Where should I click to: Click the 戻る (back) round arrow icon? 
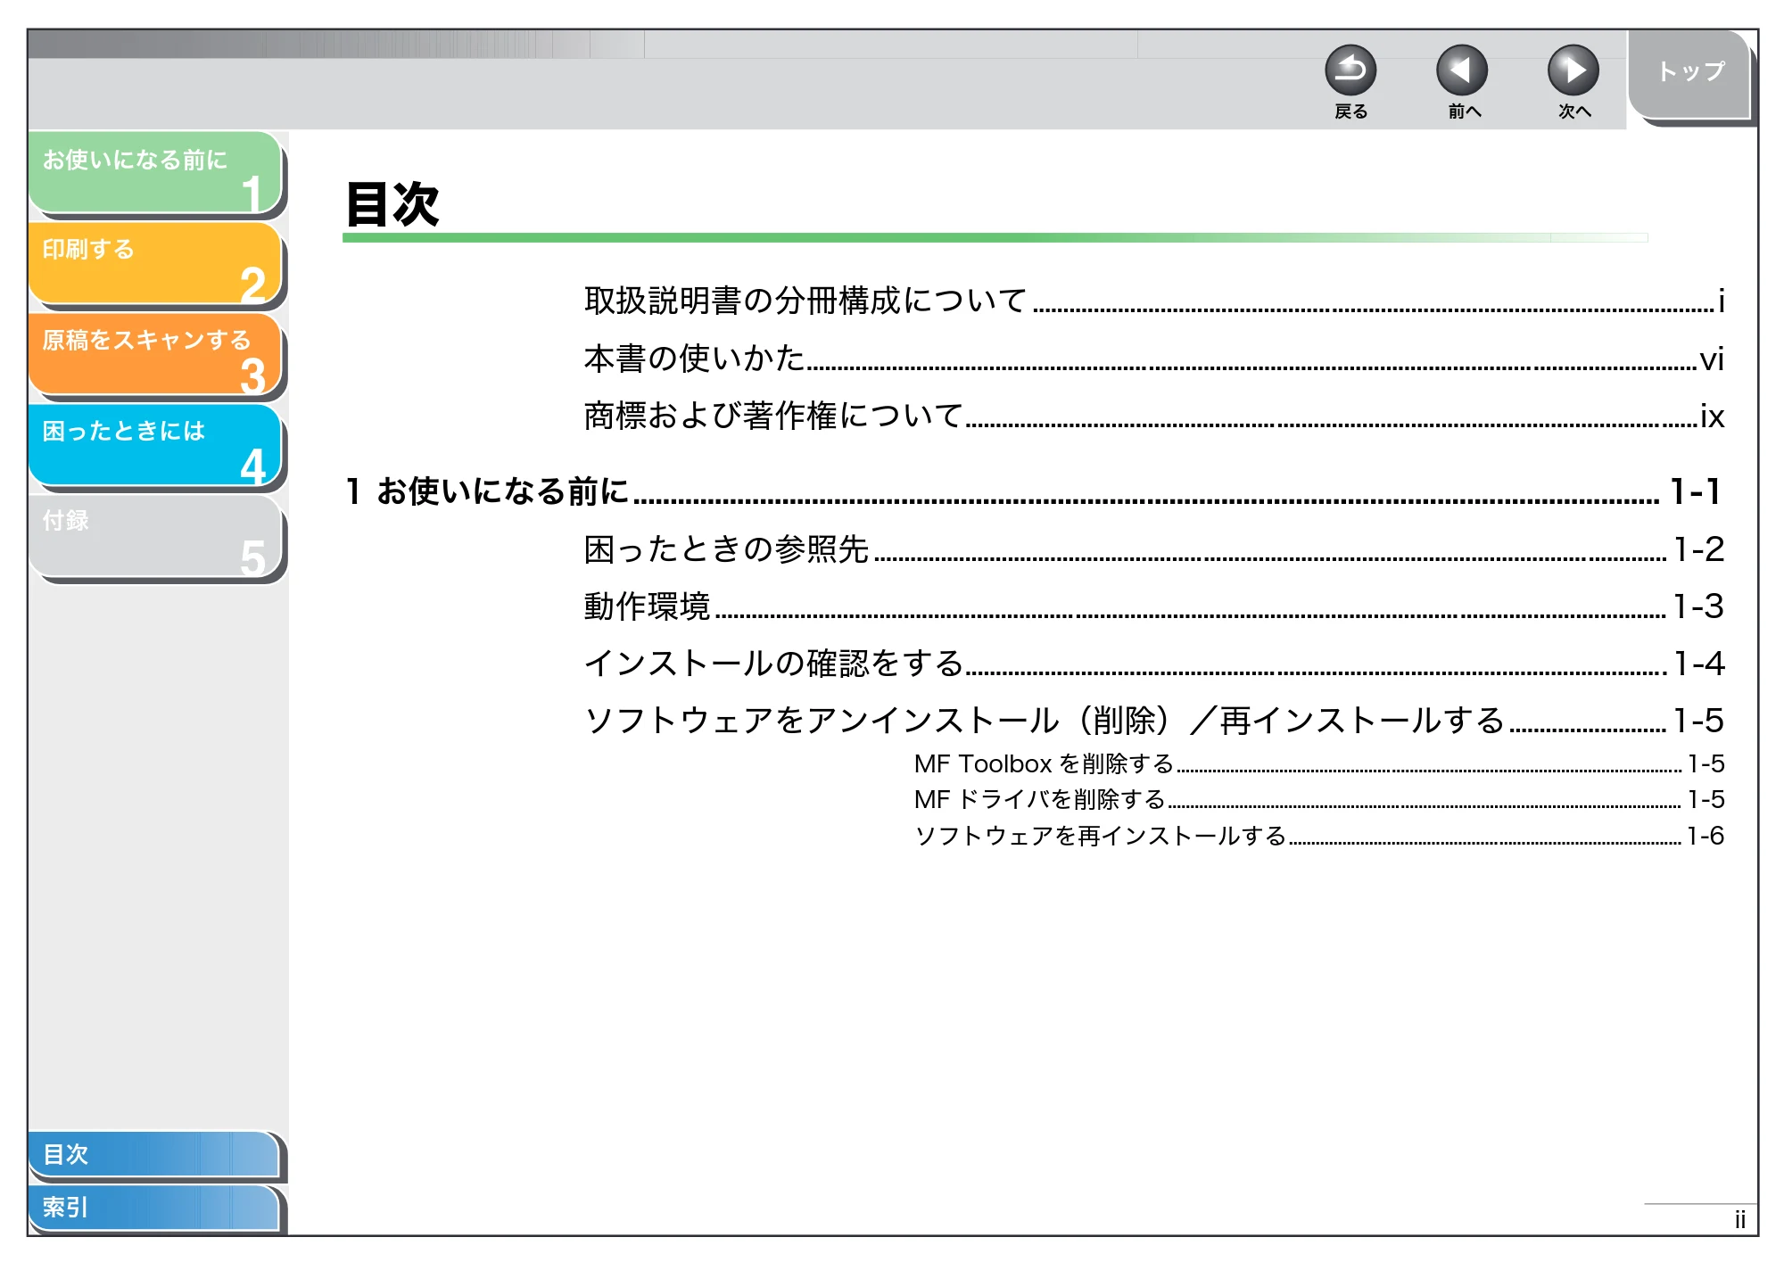pyautogui.click(x=1350, y=70)
